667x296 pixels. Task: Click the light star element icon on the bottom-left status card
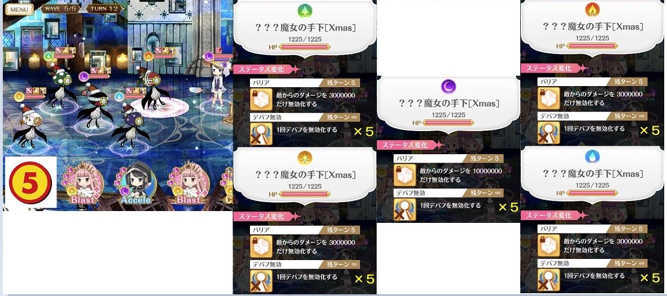coord(305,158)
